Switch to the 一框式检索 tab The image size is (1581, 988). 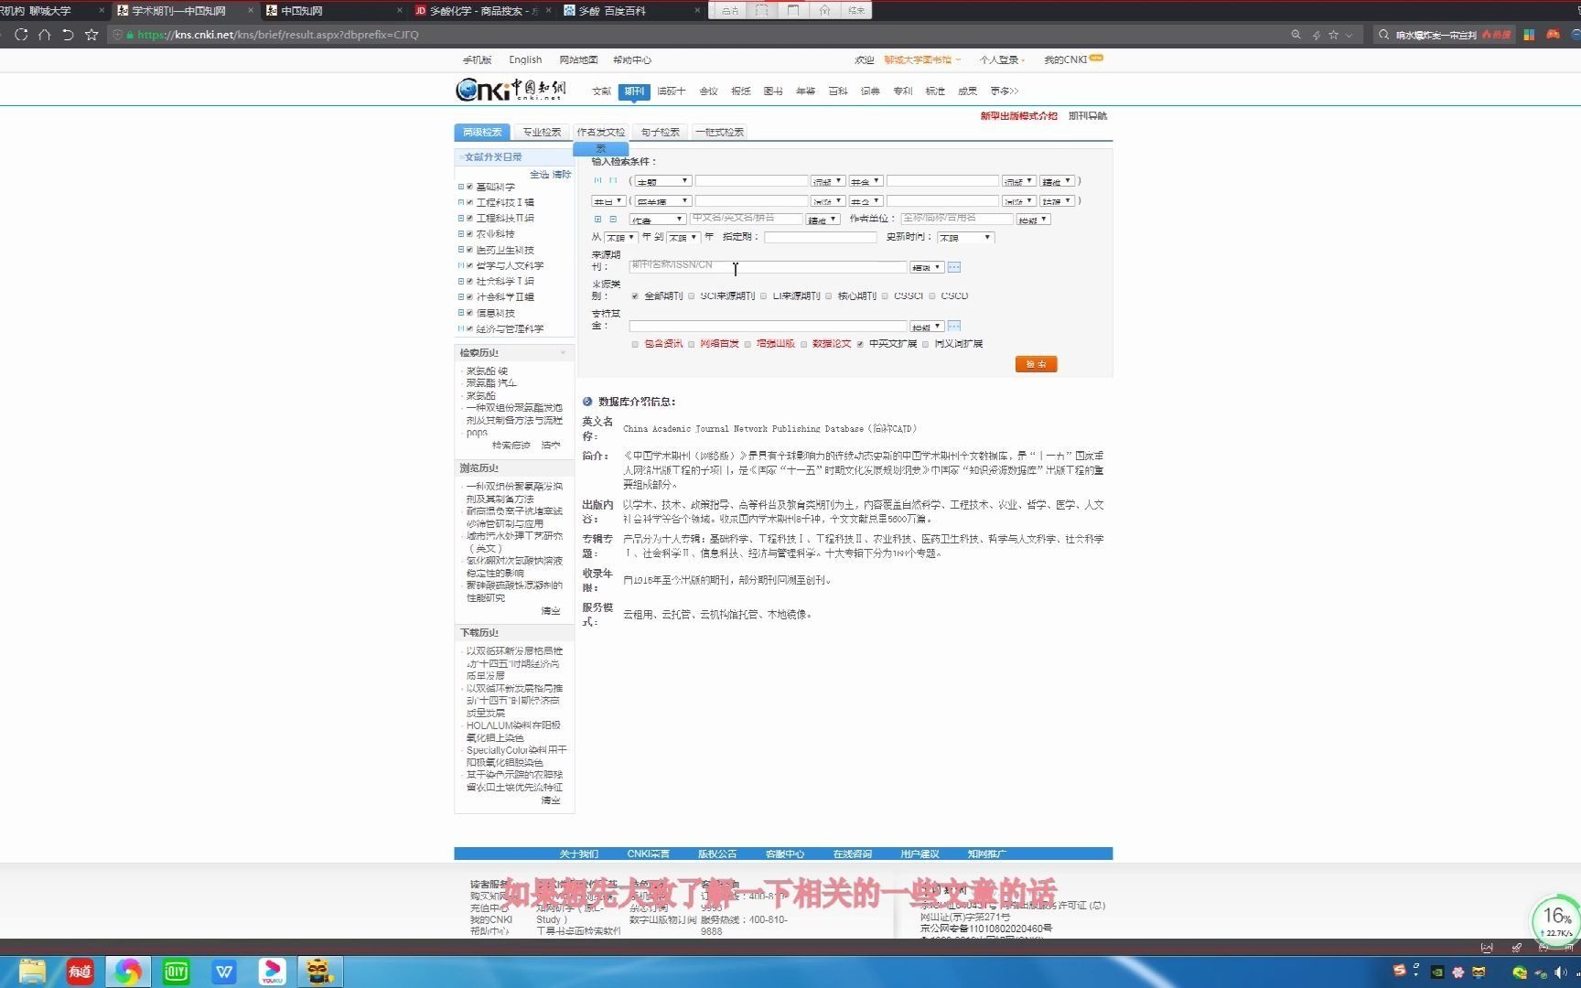click(720, 133)
